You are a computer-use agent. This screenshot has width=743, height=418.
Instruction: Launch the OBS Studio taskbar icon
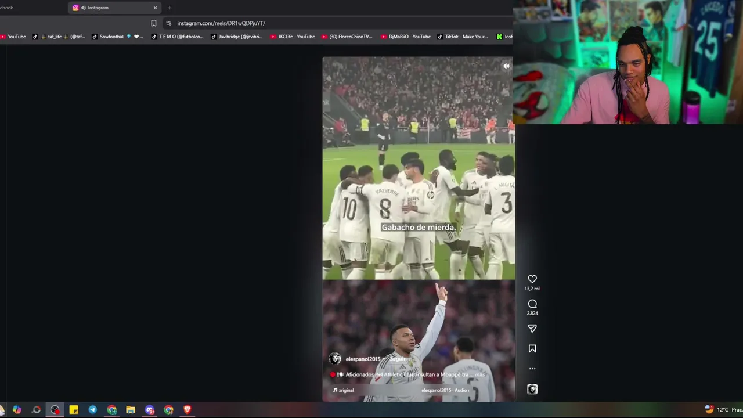tap(55, 410)
